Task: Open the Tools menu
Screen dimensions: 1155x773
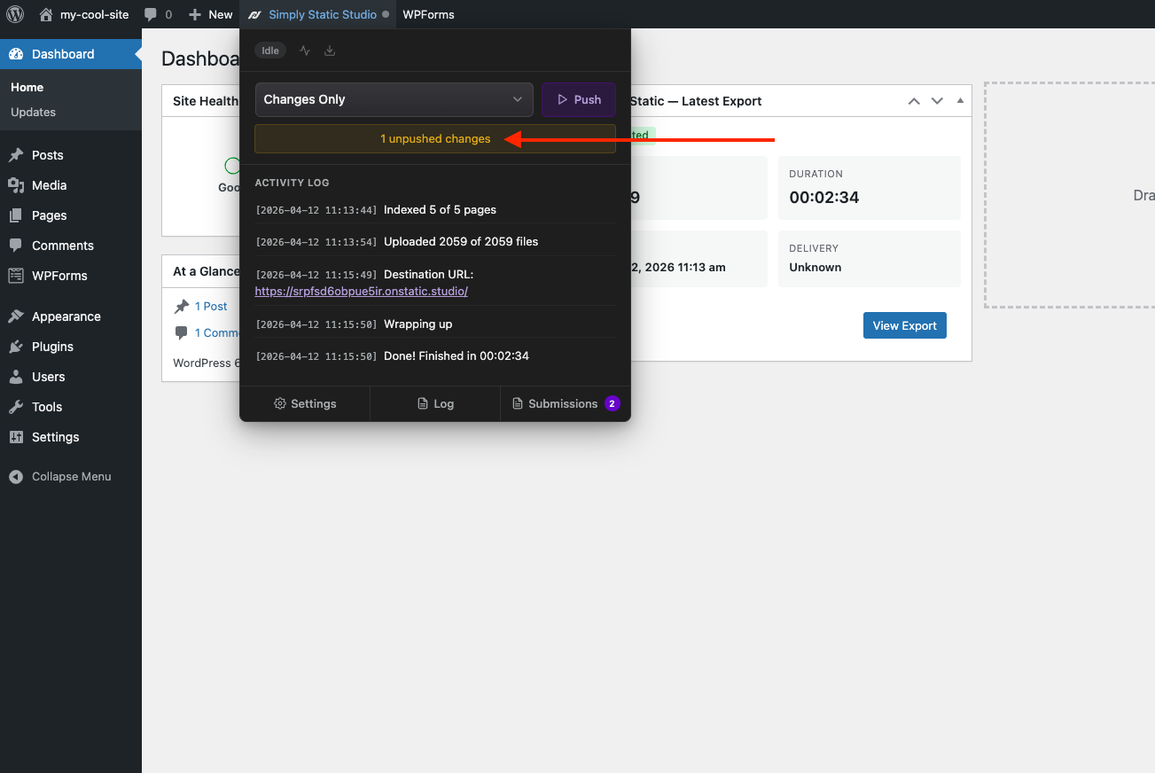Action: point(71,407)
